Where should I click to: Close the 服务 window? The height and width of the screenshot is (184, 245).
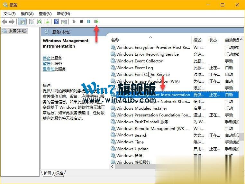pyautogui.click(x=237, y=5)
